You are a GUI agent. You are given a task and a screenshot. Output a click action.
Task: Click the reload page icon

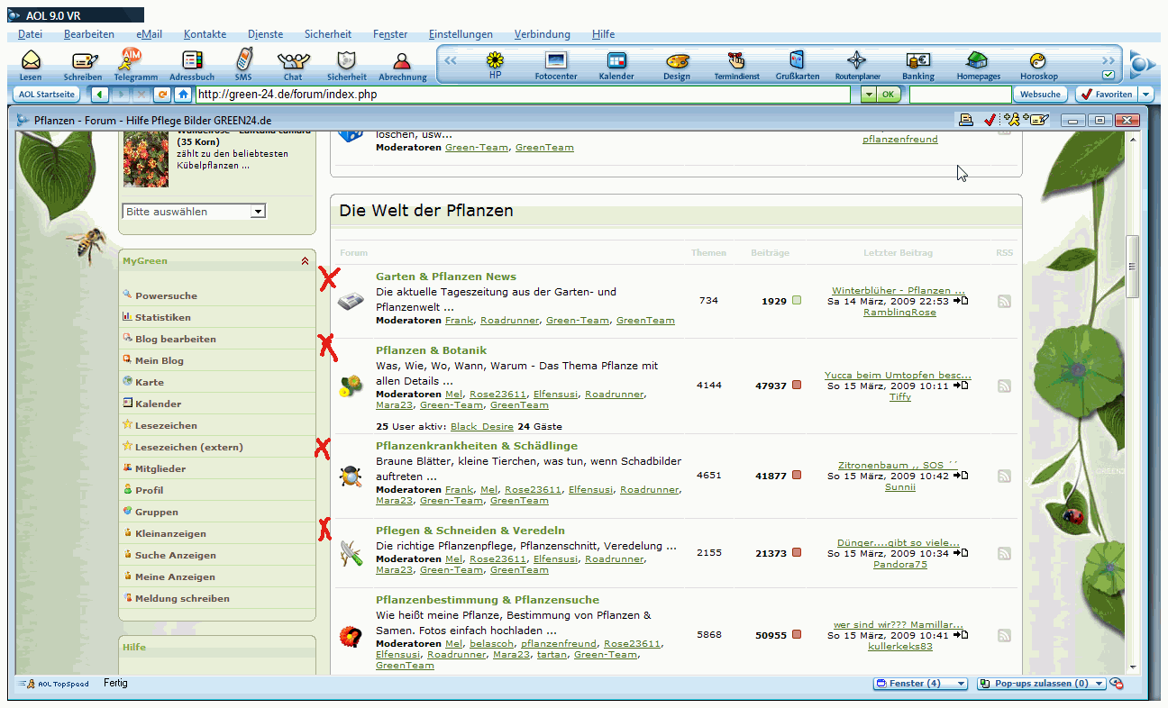(x=163, y=95)
